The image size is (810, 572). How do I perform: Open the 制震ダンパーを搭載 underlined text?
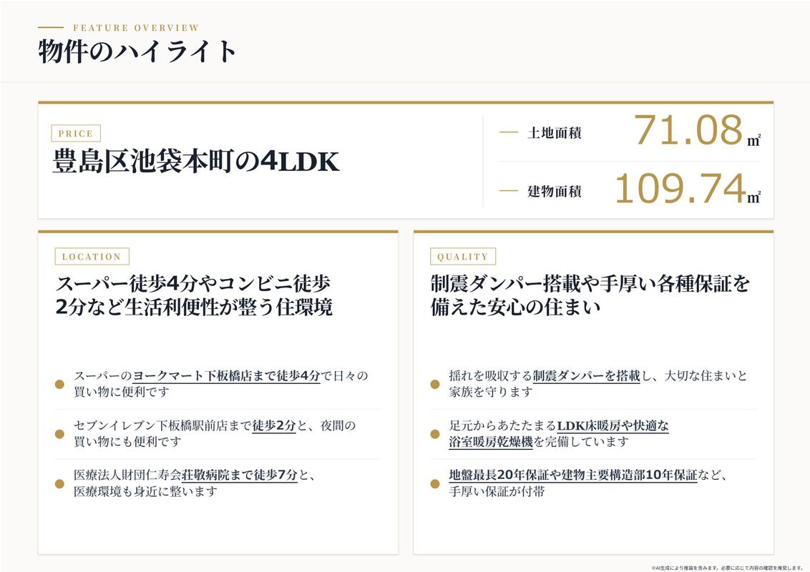[x=586, y=376]
